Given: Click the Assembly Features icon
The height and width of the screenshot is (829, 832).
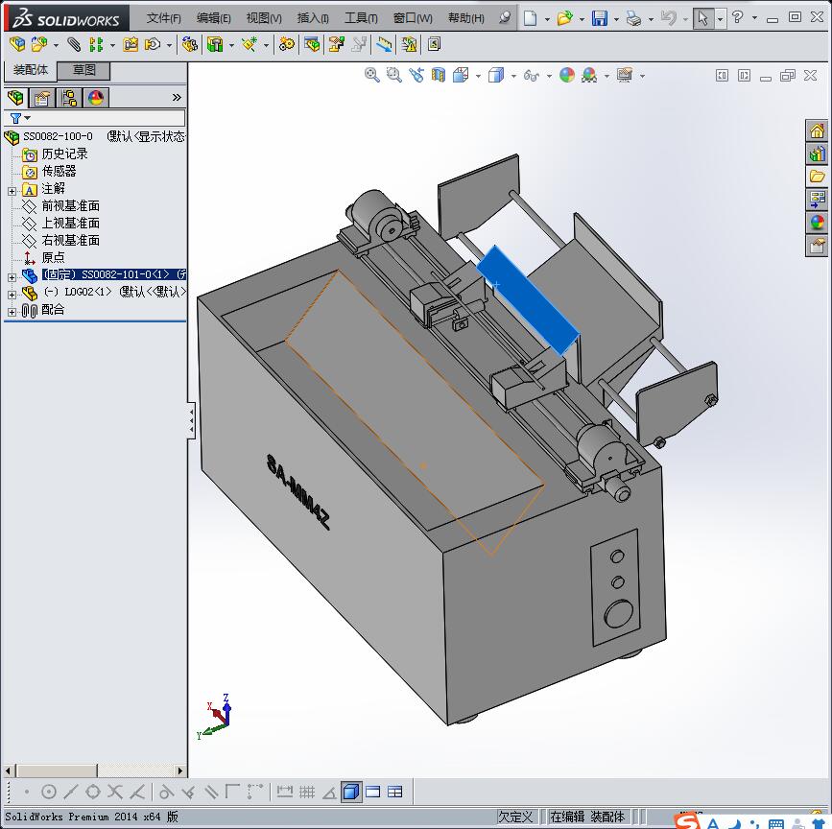Looking at the screenshot, I should (x=215, y=44).
